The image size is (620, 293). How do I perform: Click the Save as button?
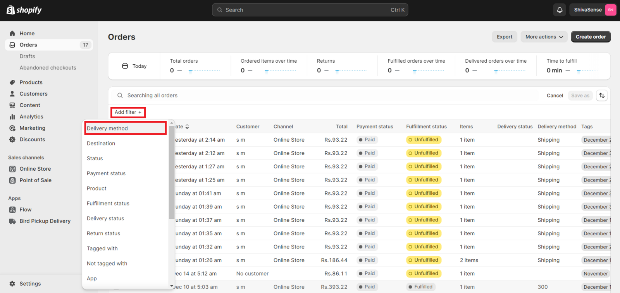coord(580,96)
